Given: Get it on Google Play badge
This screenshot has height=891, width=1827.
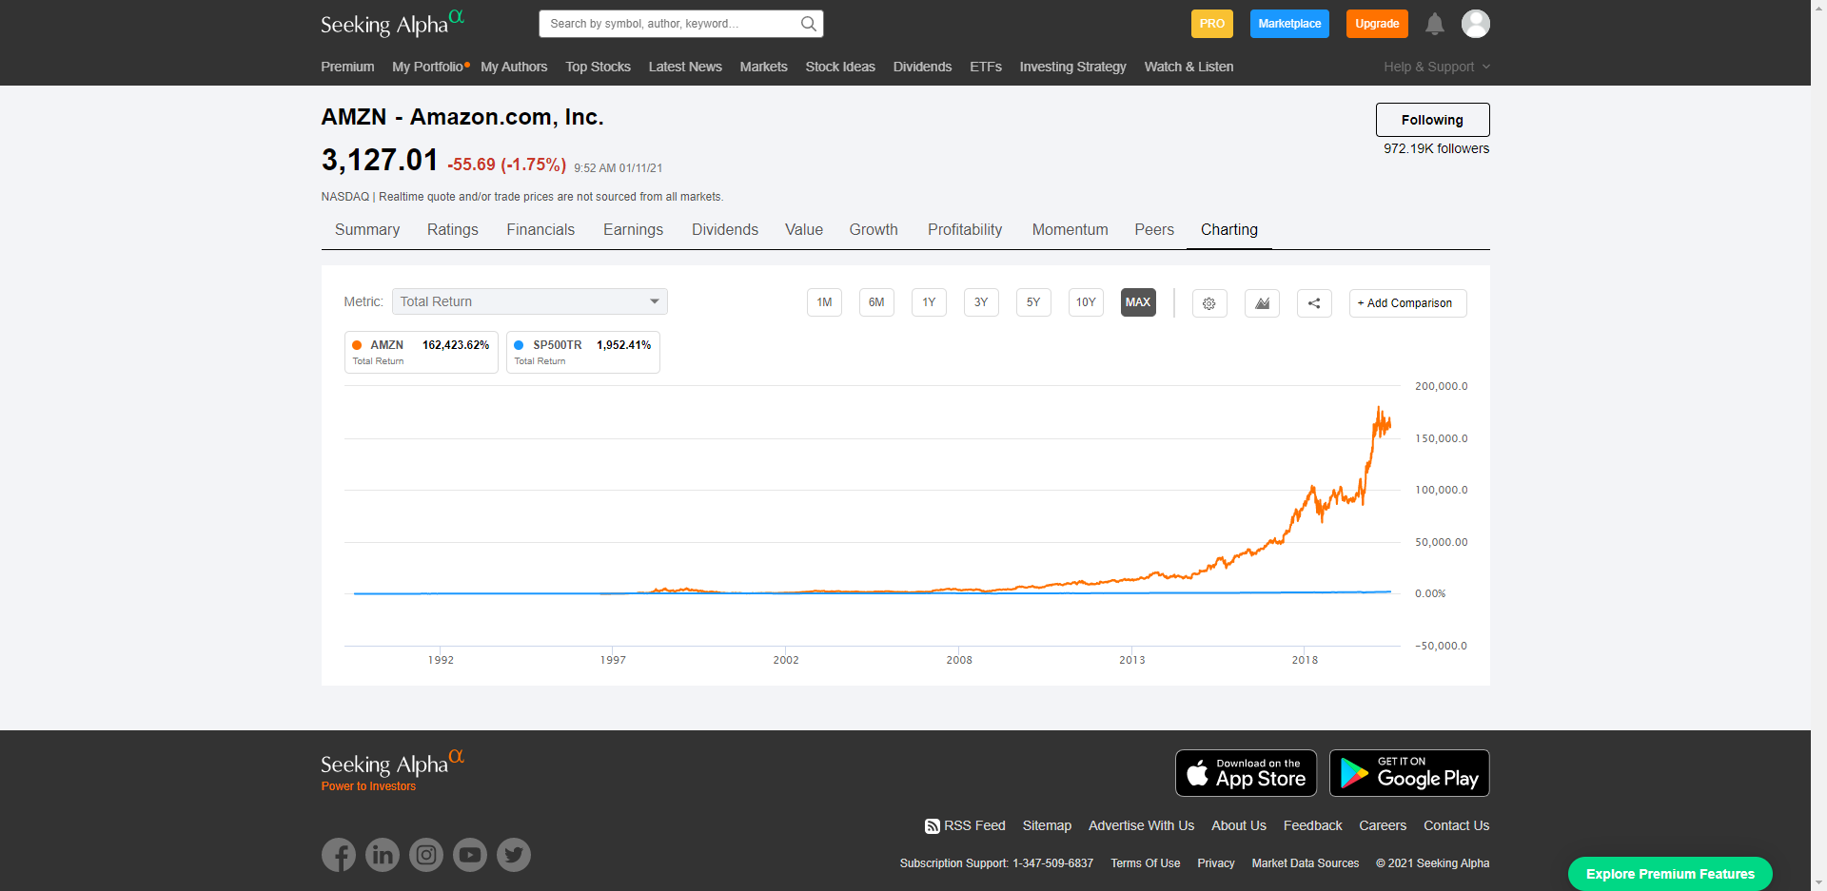Looking at the screenshot, I should (1409, 773).
